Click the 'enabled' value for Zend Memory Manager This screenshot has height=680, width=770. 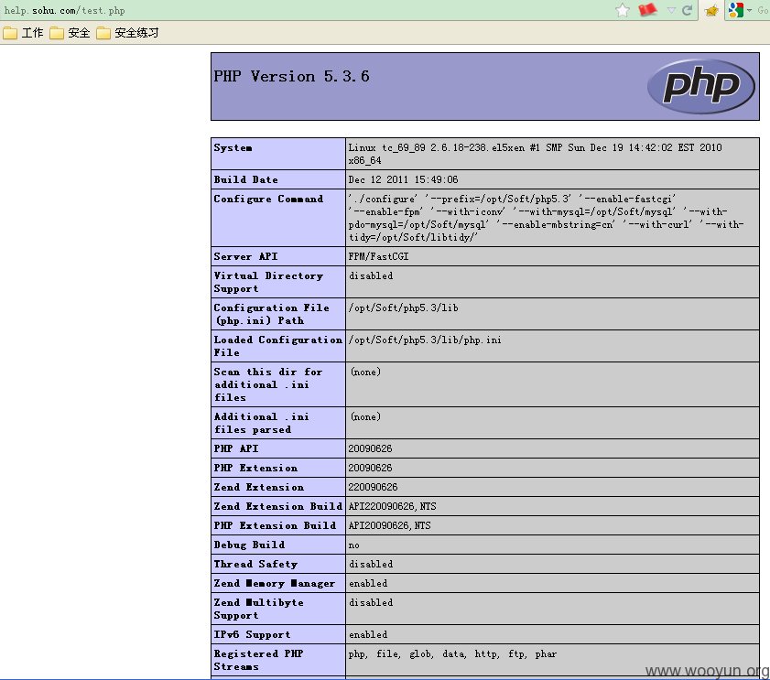pos(368,583)
